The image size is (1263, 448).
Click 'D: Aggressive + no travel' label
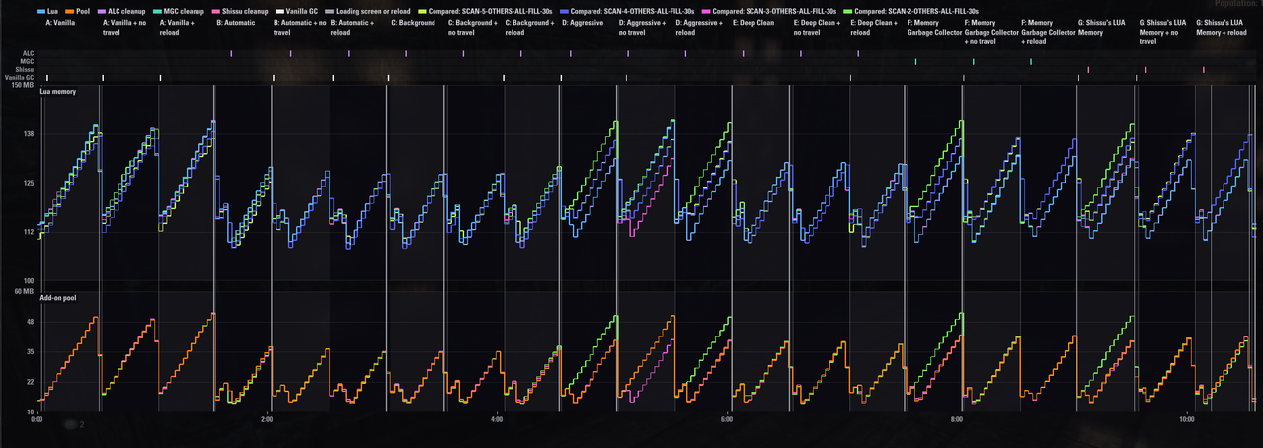pyautogui.click(x=643, y=27)
